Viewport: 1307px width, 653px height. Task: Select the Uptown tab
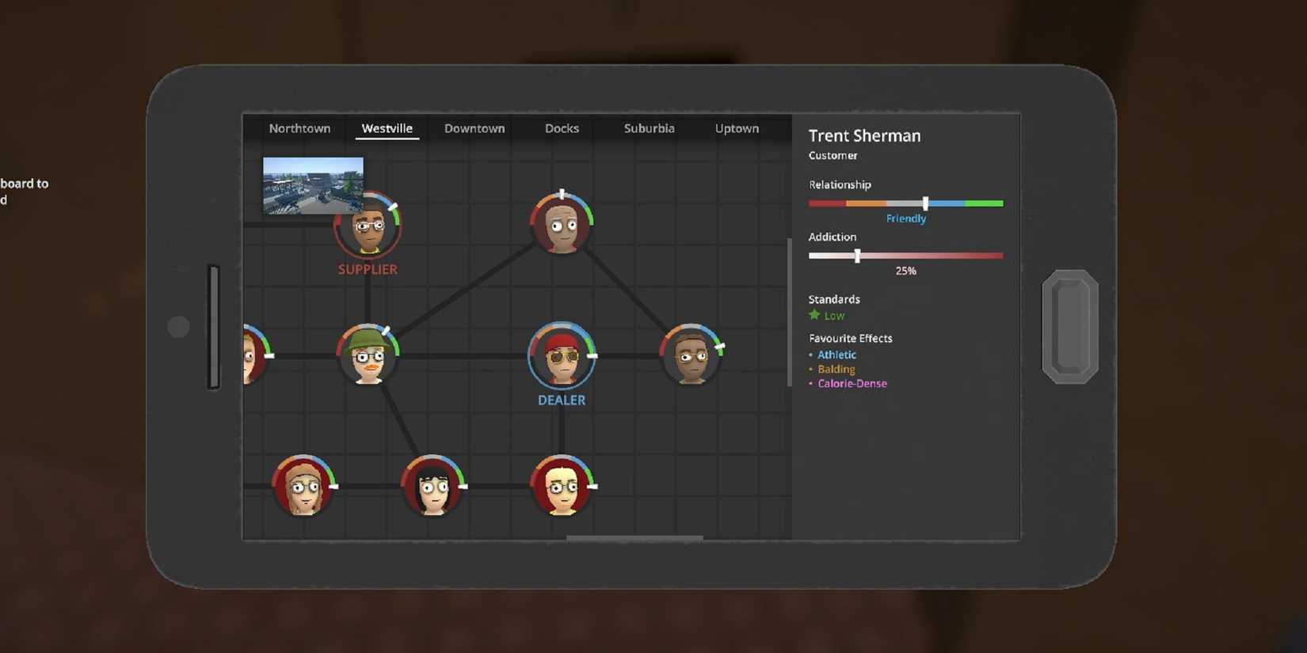pos(737,128)
